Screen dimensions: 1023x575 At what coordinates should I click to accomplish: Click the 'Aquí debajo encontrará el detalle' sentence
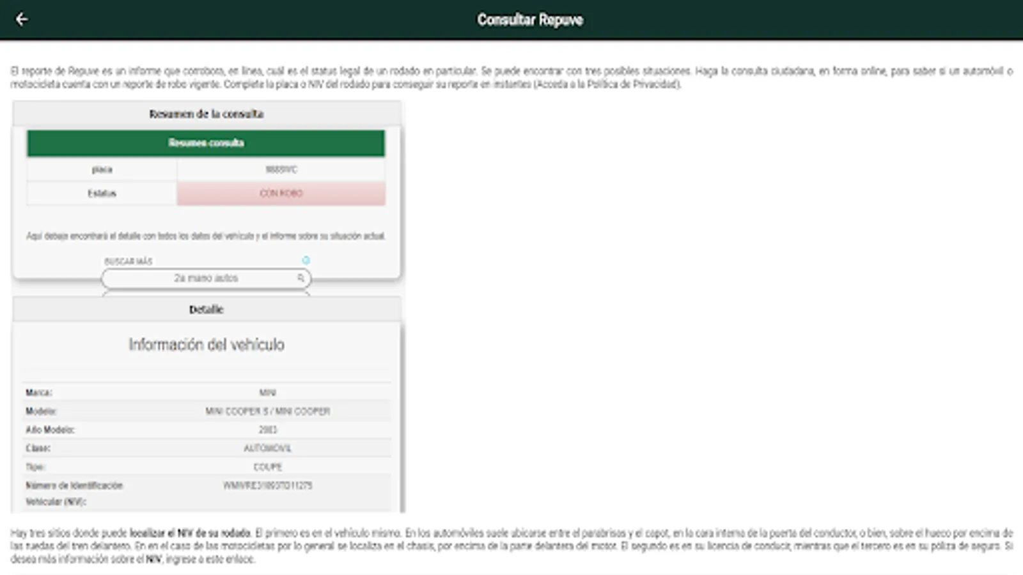coord(206,236)
